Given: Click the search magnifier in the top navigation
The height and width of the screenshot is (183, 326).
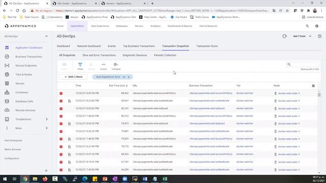Looking at the screenshot, I should pos(307,26).
